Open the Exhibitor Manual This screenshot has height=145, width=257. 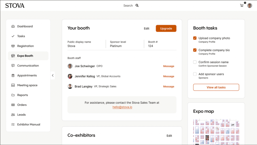point(28,124)
